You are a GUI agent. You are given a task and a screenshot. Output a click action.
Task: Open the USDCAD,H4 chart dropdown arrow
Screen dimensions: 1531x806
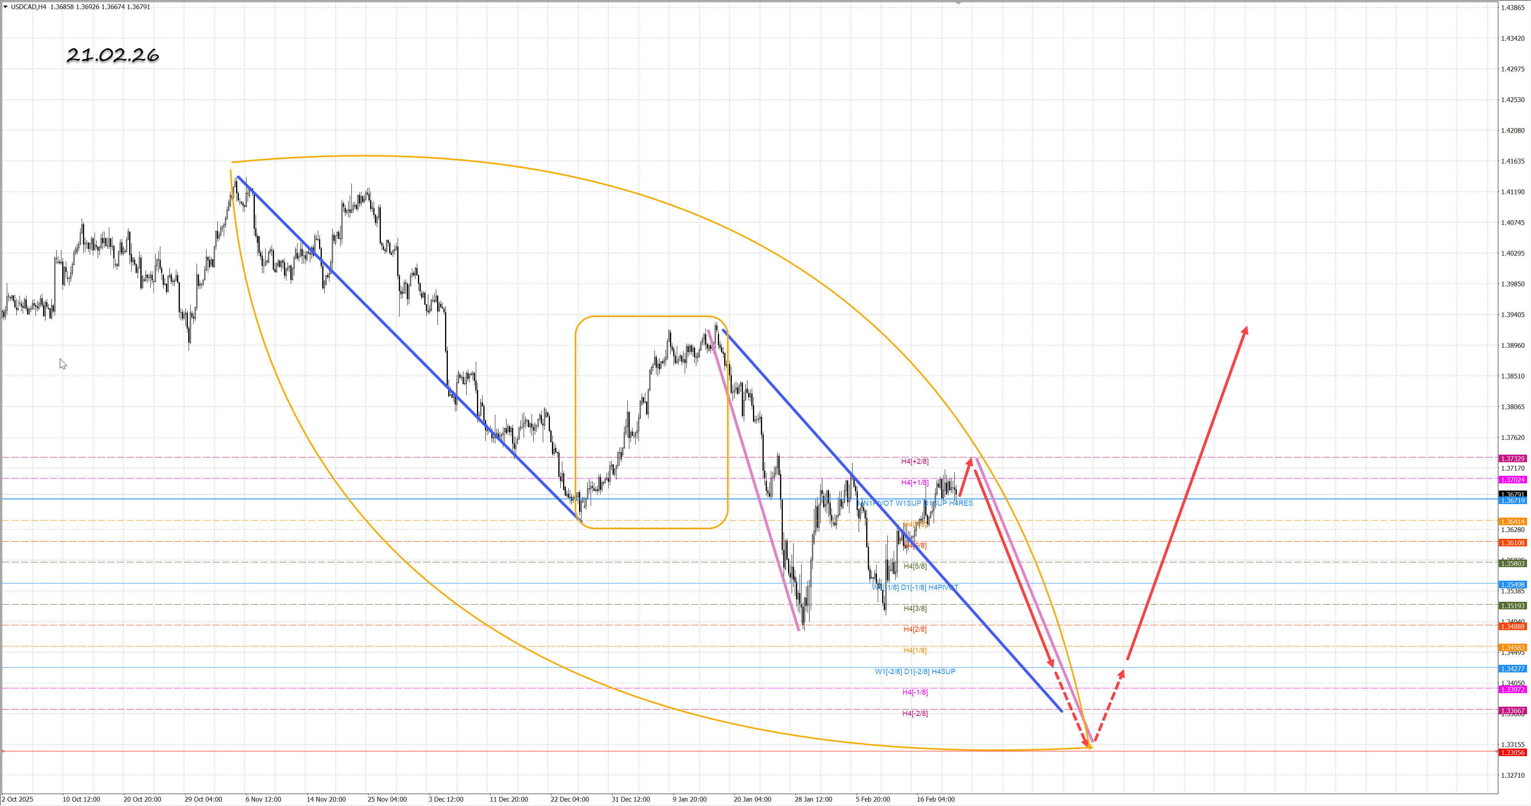point(5,7)
